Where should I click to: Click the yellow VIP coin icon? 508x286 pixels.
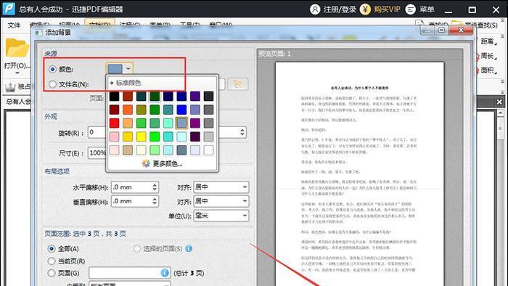365,9
